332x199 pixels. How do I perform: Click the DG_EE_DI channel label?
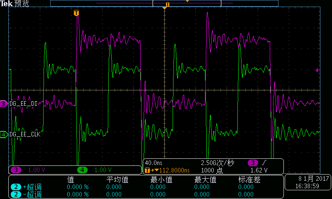(x=24, y=104)
